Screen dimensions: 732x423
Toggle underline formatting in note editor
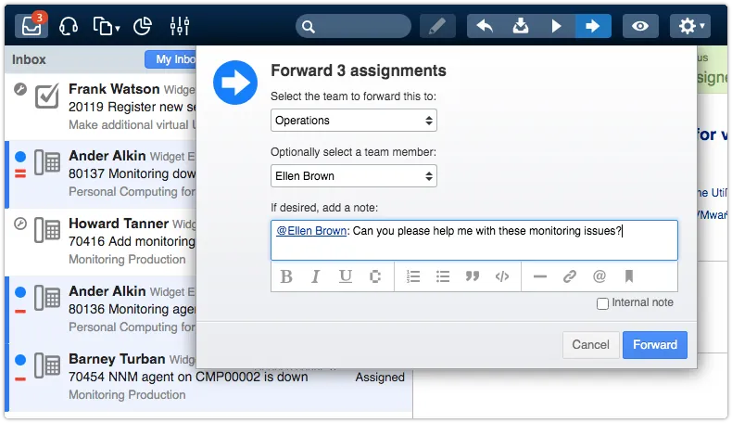point(345,276)
